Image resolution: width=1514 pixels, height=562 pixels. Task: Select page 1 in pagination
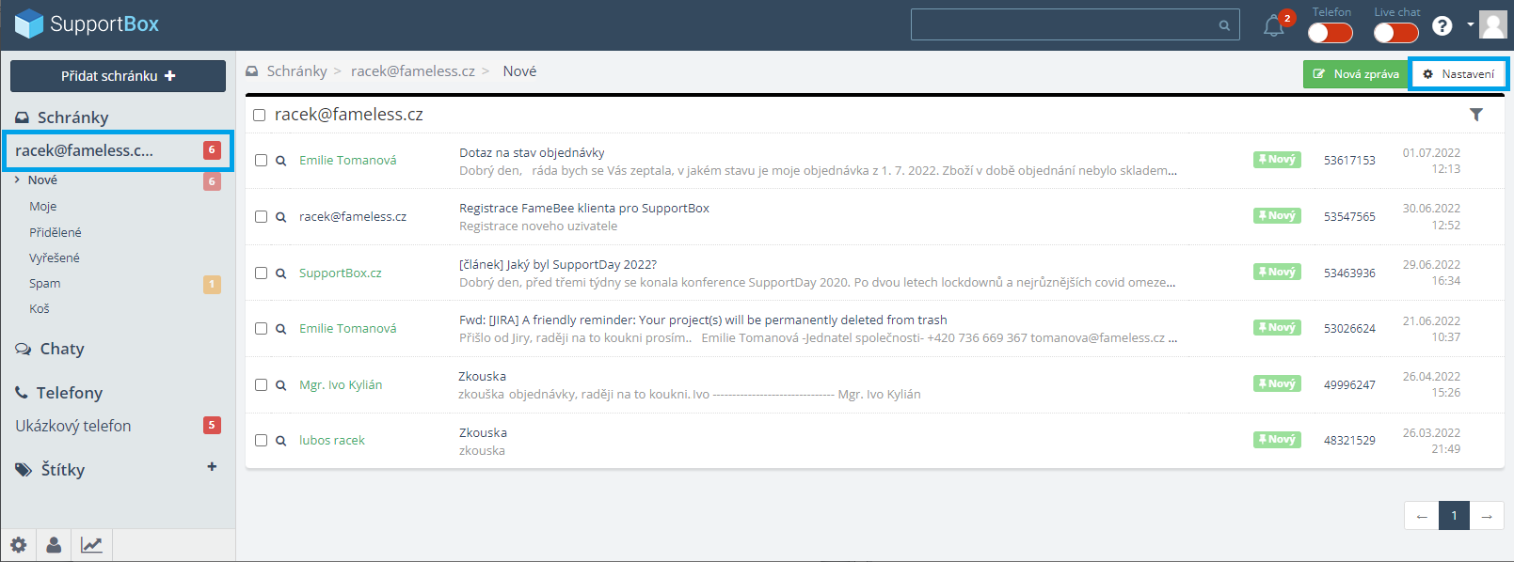click(x=1454, y=516)
